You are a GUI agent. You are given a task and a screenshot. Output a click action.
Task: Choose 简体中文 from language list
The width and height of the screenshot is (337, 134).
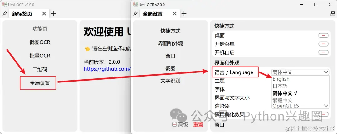click(300, 93)
